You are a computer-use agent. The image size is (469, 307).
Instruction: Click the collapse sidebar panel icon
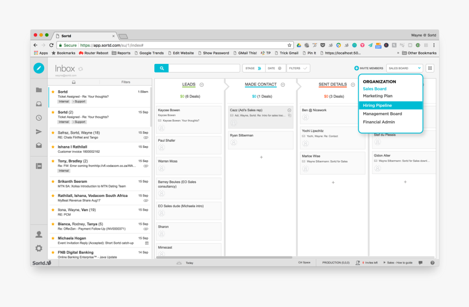(x=39, y=166)
